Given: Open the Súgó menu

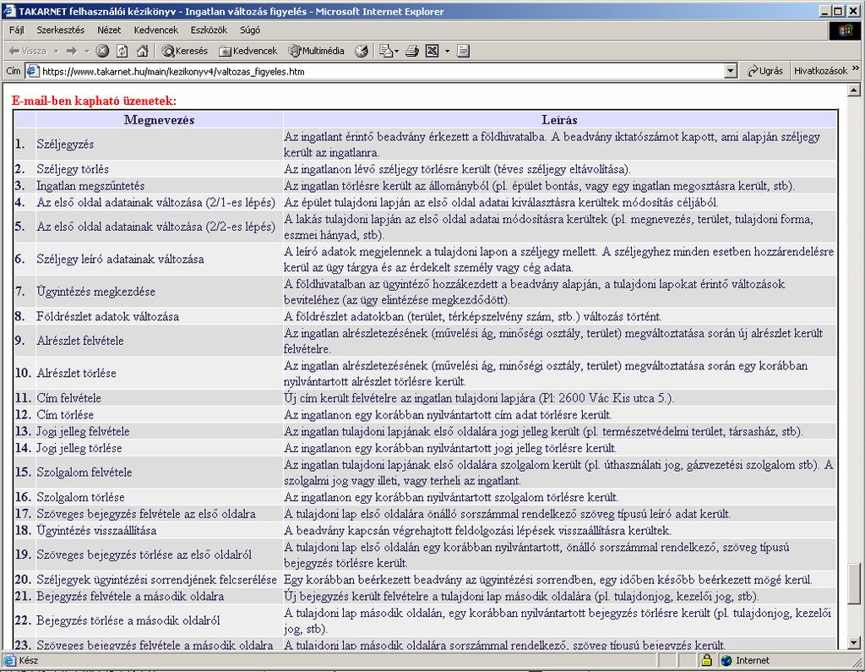Looking at the screenshot, I should pos(250,30).
